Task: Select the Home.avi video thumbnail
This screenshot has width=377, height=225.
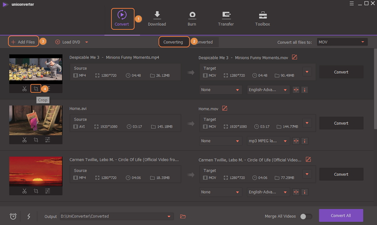Action: coord(36,120)
